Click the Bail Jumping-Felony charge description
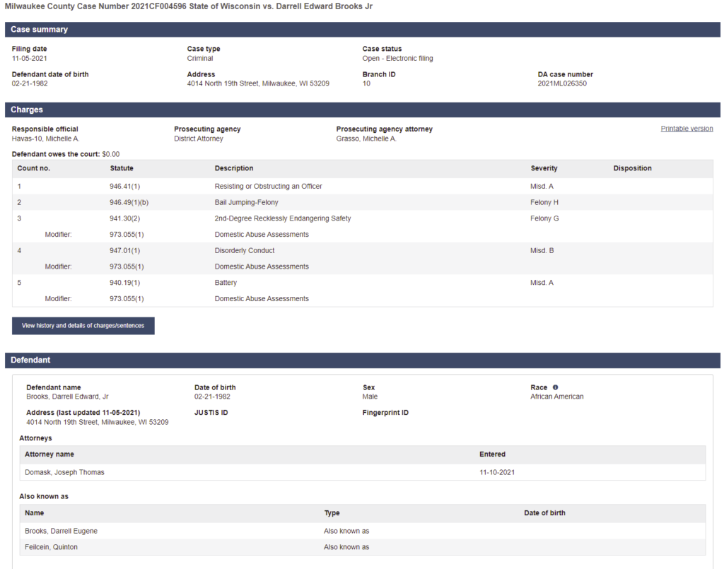 tap(246, 203)
